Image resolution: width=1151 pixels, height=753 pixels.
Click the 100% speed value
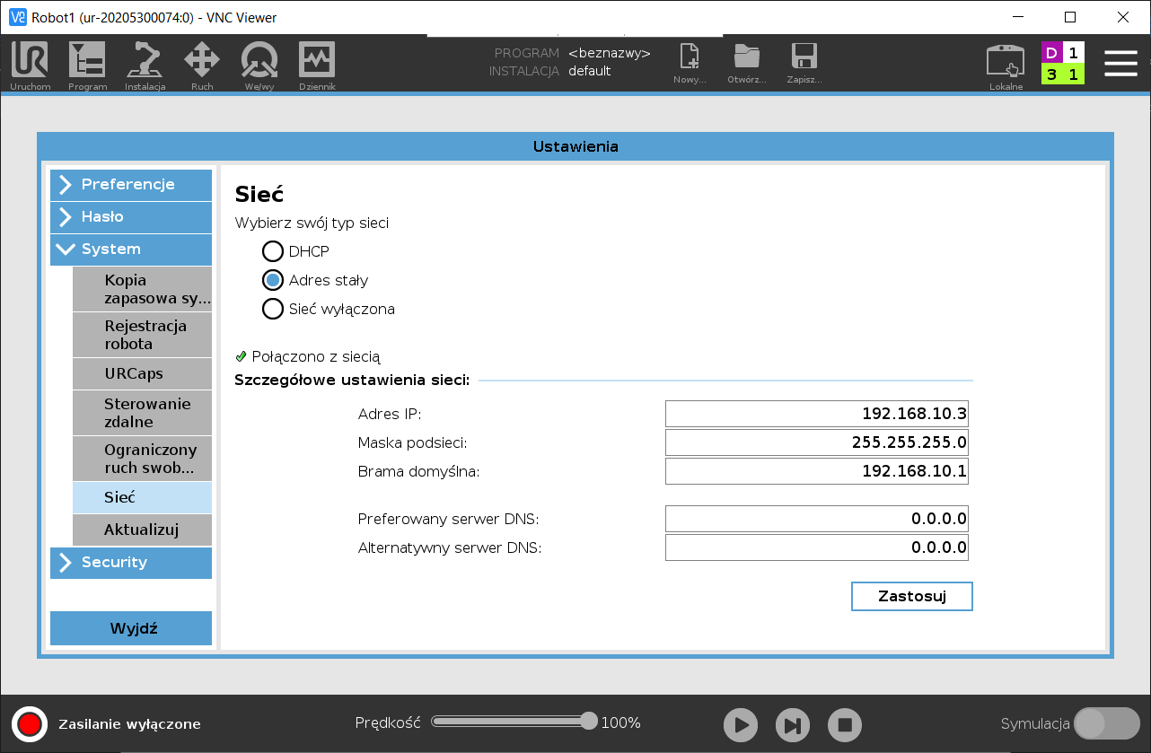(x=620, y=722)
